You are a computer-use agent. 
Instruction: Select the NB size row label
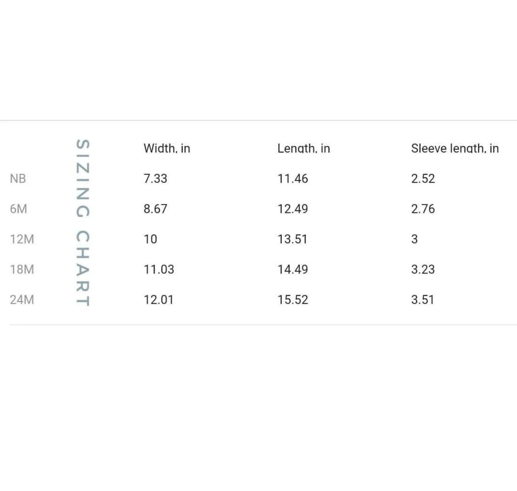(x=17, y=179)
